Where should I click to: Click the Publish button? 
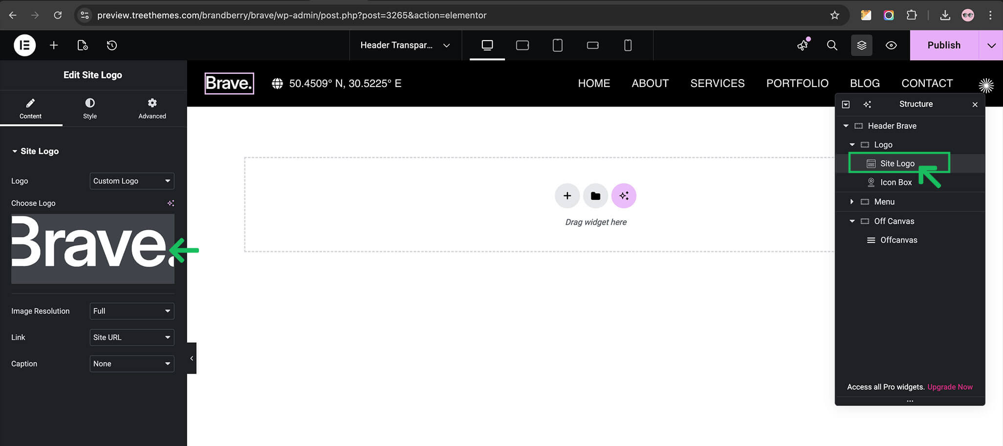click(944, 45)
